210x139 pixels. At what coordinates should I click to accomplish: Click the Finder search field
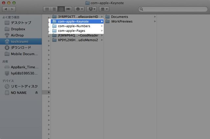tap(173, 9)
